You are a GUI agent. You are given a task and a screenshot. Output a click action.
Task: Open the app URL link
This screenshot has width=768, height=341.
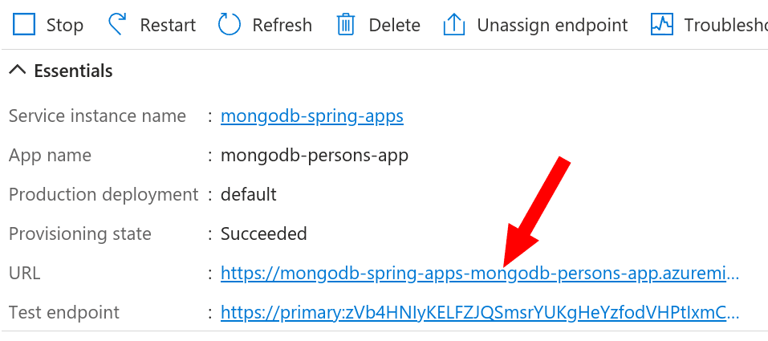click(x=479, y=274)
